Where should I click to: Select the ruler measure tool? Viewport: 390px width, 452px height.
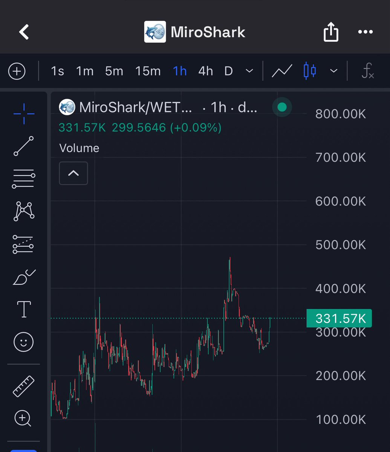click(x=24, y=386)
